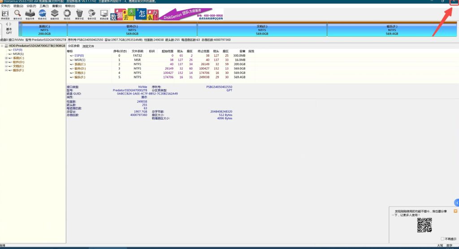Click the 搜索分区 magnifier toolbar icon
Viewport: 459px width, 249px height.
pyautogui.click(x=17, y=14)
